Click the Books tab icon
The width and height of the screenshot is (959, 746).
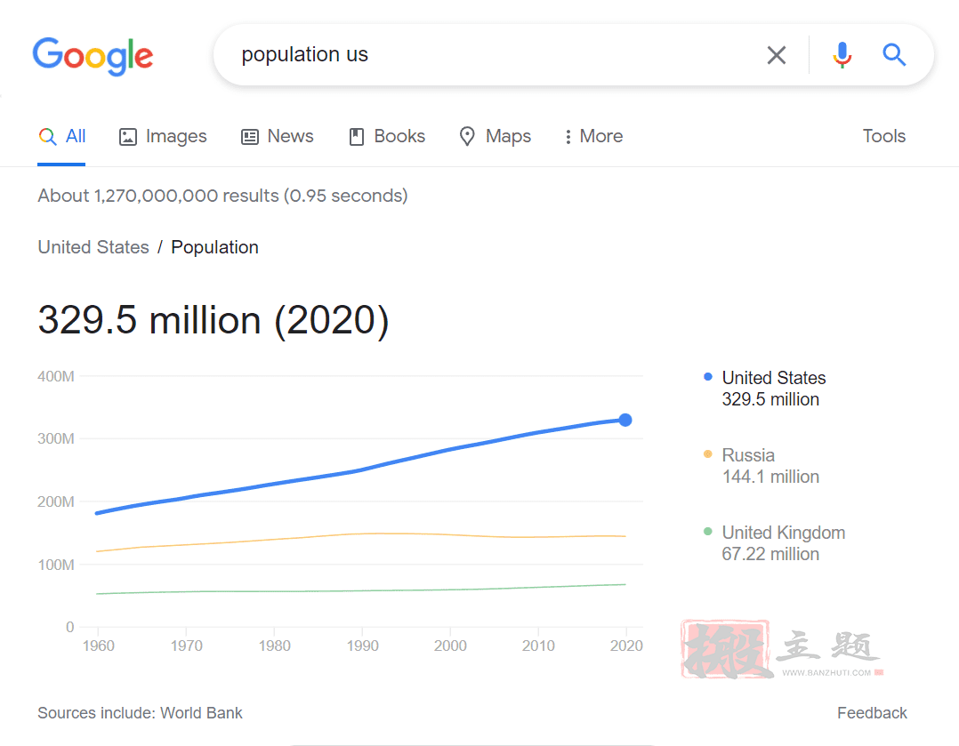(357, 137)
